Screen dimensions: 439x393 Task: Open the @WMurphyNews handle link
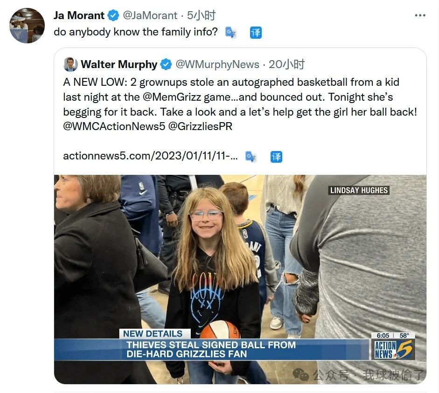[217, 65]
